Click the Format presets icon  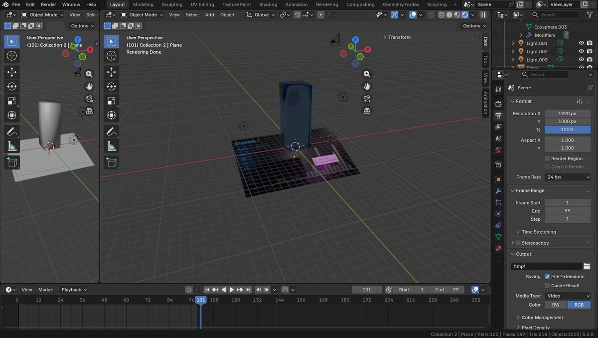click(x=580, y=101)
